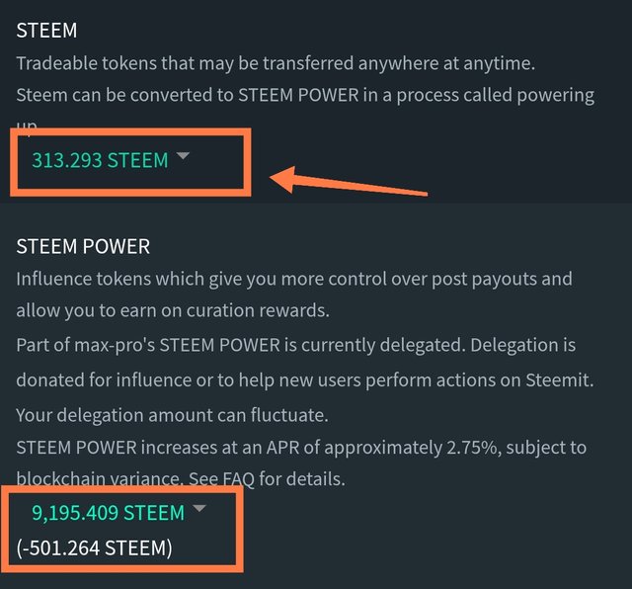Click the "APR of approximately 2.75%" line

[301, 448]
